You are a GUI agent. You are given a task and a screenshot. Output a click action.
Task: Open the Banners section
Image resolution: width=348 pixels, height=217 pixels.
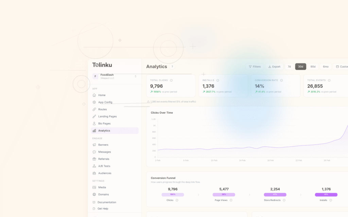pos(115,145)
